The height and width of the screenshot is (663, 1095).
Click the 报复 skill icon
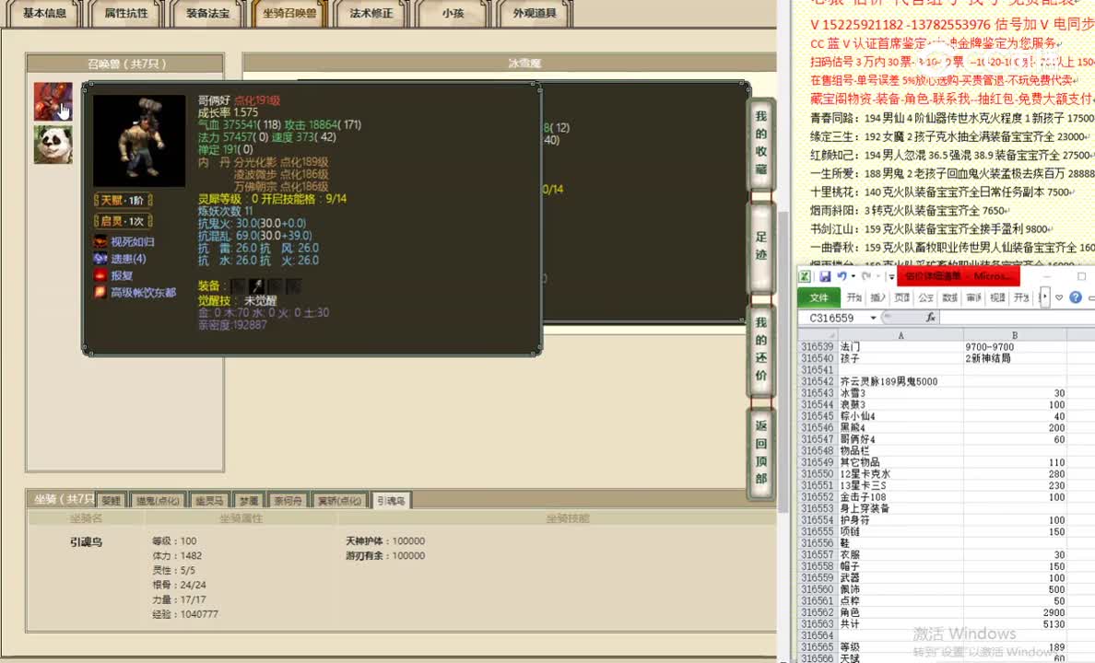coord(100,275)
